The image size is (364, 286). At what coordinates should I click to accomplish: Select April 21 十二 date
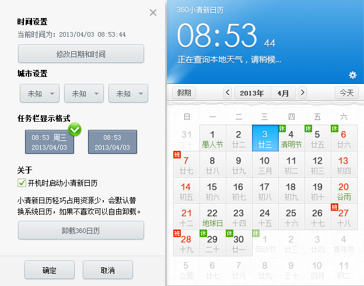pos(187,217)
